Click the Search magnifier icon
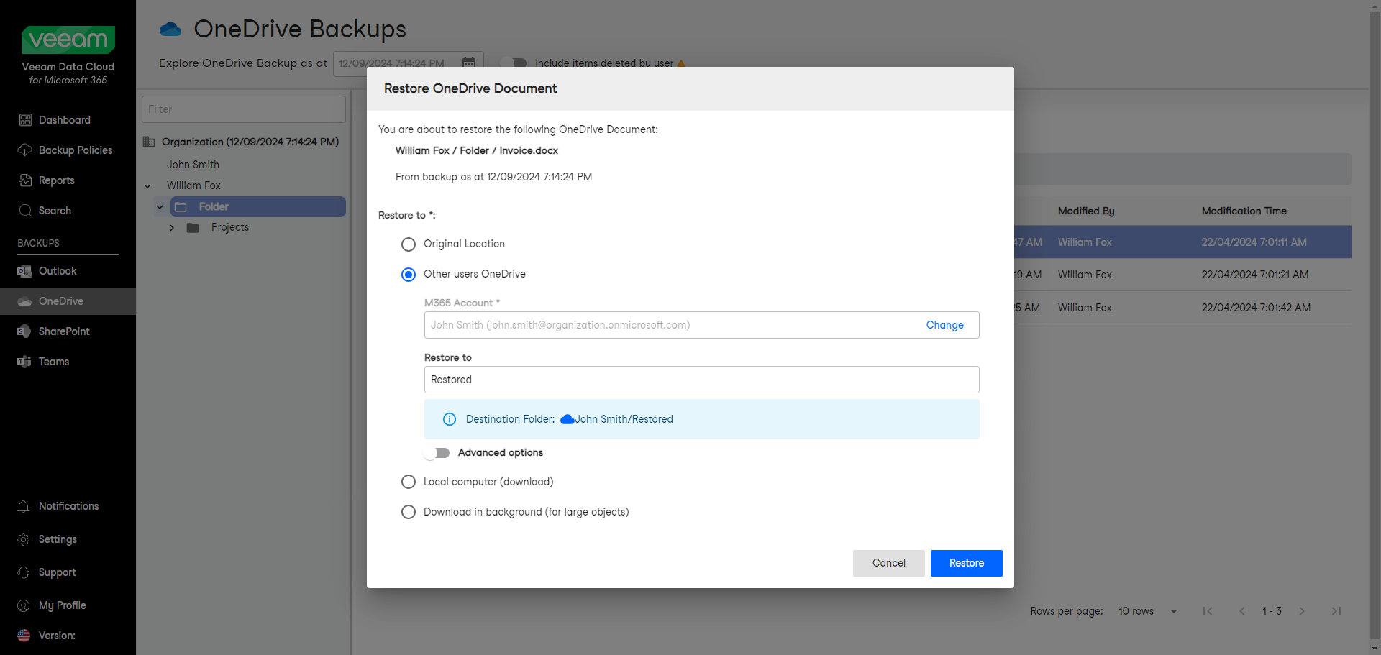 (25, 211)
